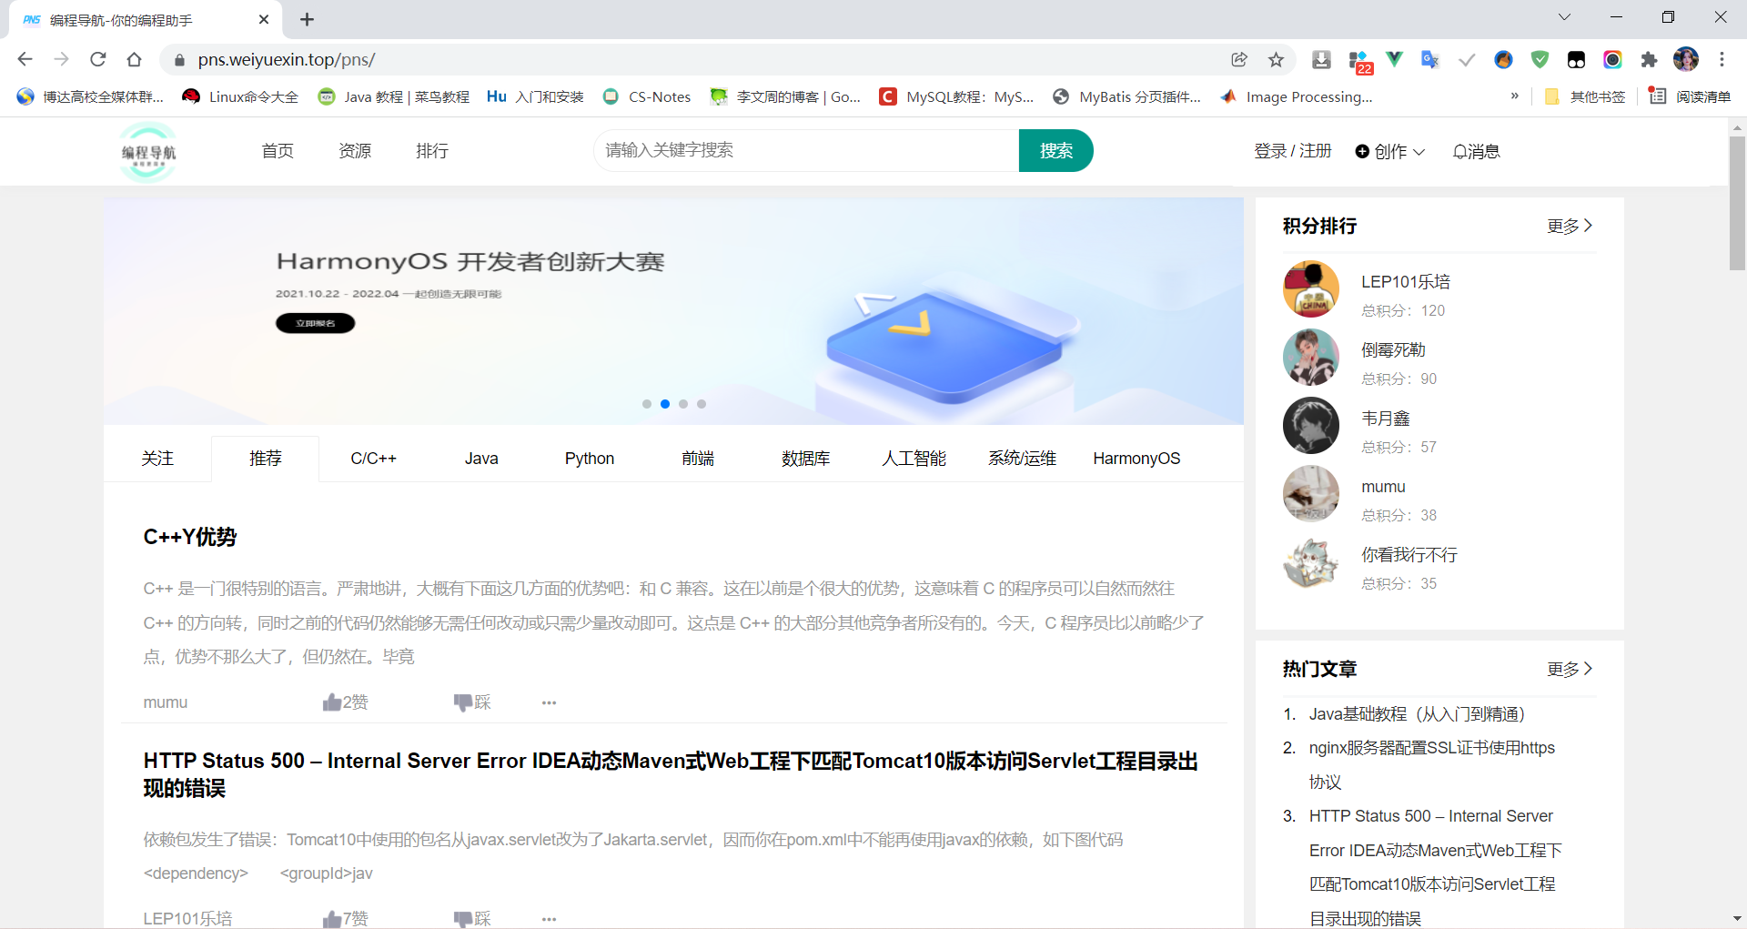Open the extension with red 22 badge
1747x929 pixels.
coord(1359,61)
